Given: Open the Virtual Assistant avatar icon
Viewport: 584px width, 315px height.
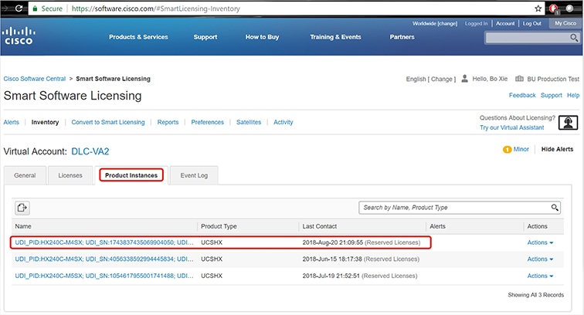Looking at the screenshot, I should pos(568,123).
